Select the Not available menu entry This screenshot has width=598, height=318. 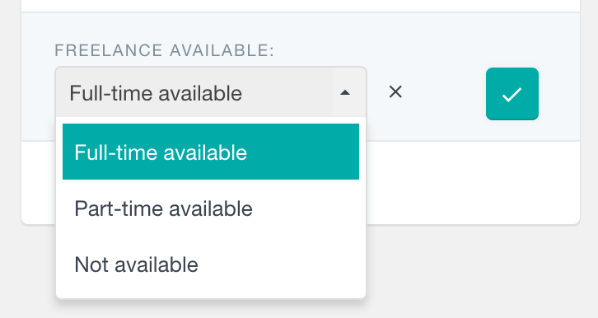(x=211, y=264)
